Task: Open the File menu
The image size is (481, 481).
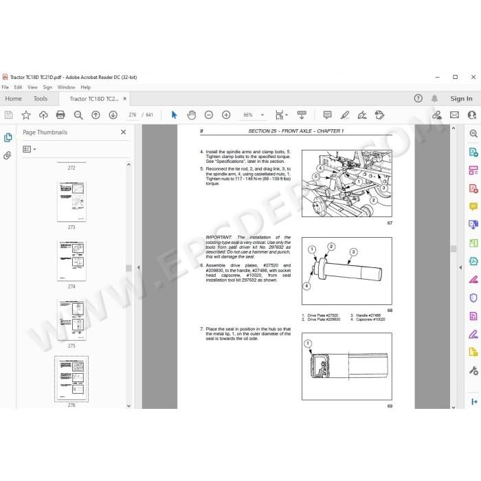Action: pos(5,87)
